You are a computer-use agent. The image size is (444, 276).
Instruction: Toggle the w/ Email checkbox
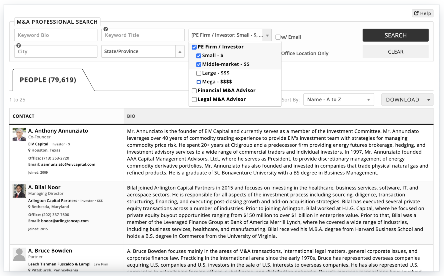coord(278,37)
